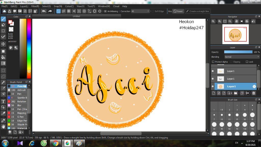Screen dimensions: 261x147
Task: Pick brush size 10 preset
Action: 222,115
